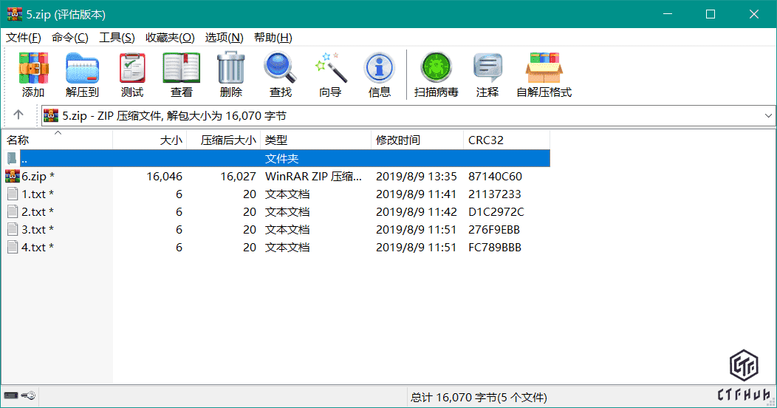The image size is (777, 408).
Task: Sort by Name (名称) column header
Action: click(x=18, y=140)
